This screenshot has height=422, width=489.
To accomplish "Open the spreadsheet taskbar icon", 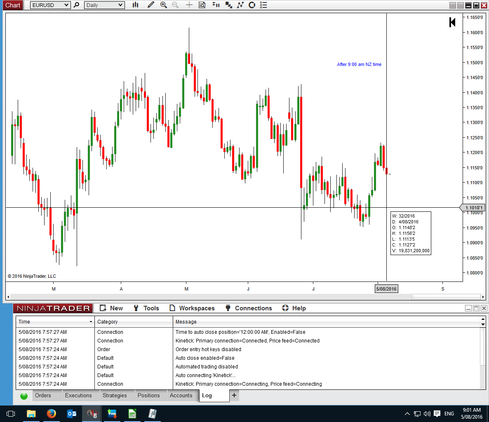I will (132, 414).
